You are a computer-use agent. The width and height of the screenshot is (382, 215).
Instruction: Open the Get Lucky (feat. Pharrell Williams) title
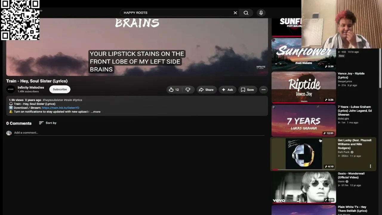(355, 144)
